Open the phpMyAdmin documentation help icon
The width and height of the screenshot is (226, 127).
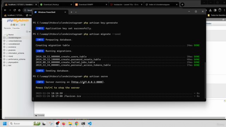[17, 25]
